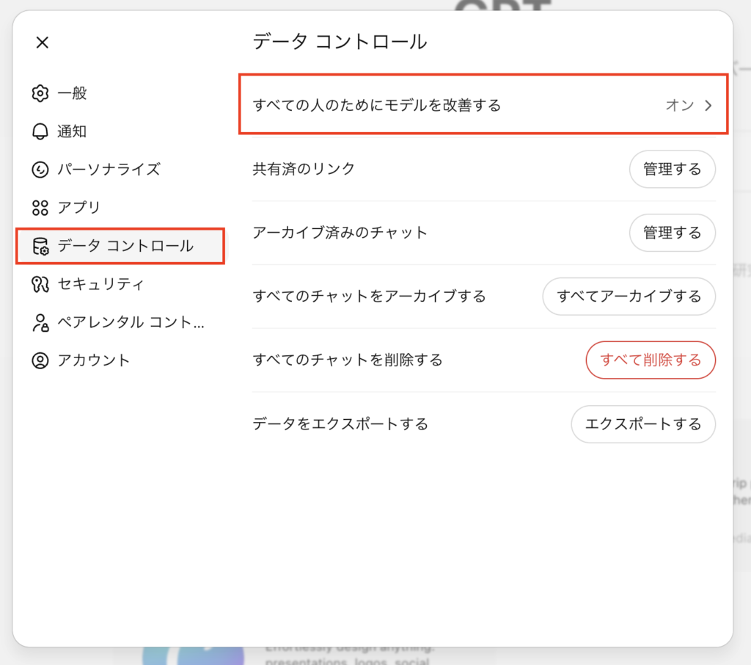Viewport: 751px width, 665px height.
Task: Click the エクスポートする button
Action: coord(642,424)
